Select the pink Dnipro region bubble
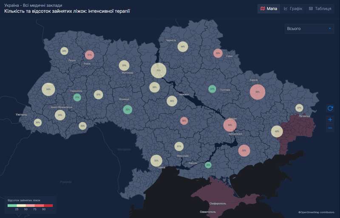The image size is (340, 218). 230,125
